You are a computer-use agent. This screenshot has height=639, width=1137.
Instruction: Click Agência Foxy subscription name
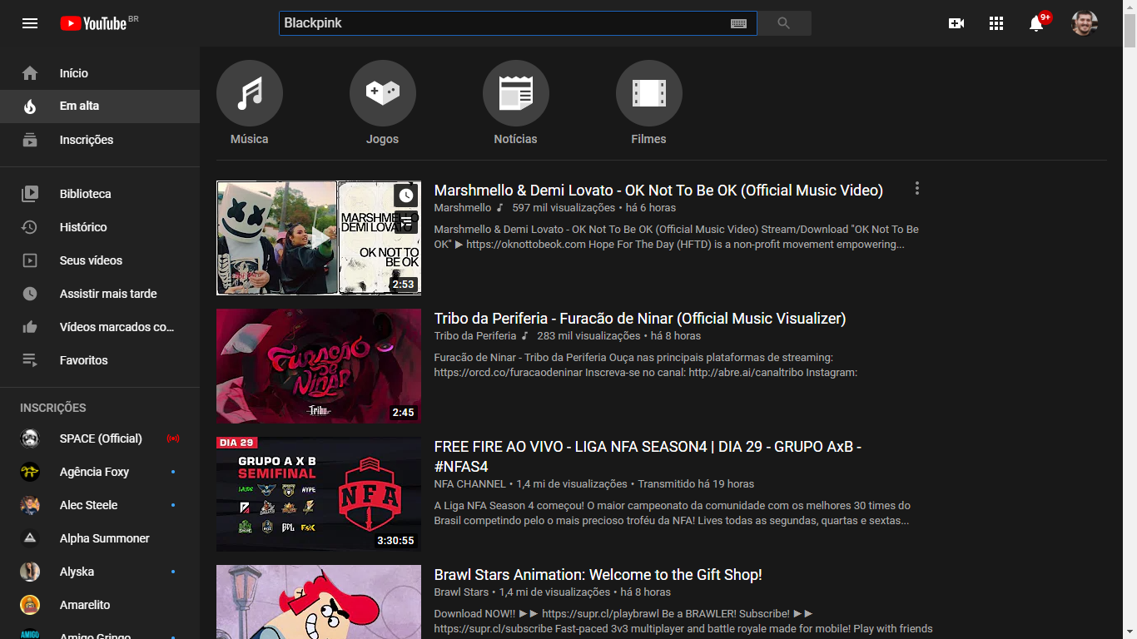94,472
